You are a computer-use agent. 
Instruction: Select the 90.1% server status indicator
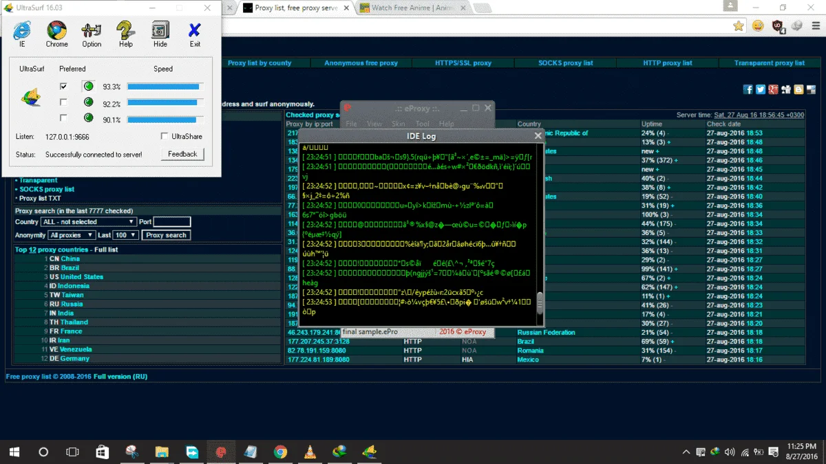pyautogui.click(x=88, y=118)
